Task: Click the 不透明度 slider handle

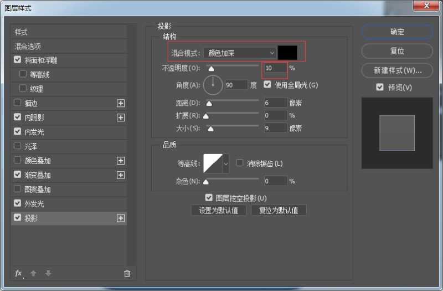Action: point(212,69)
